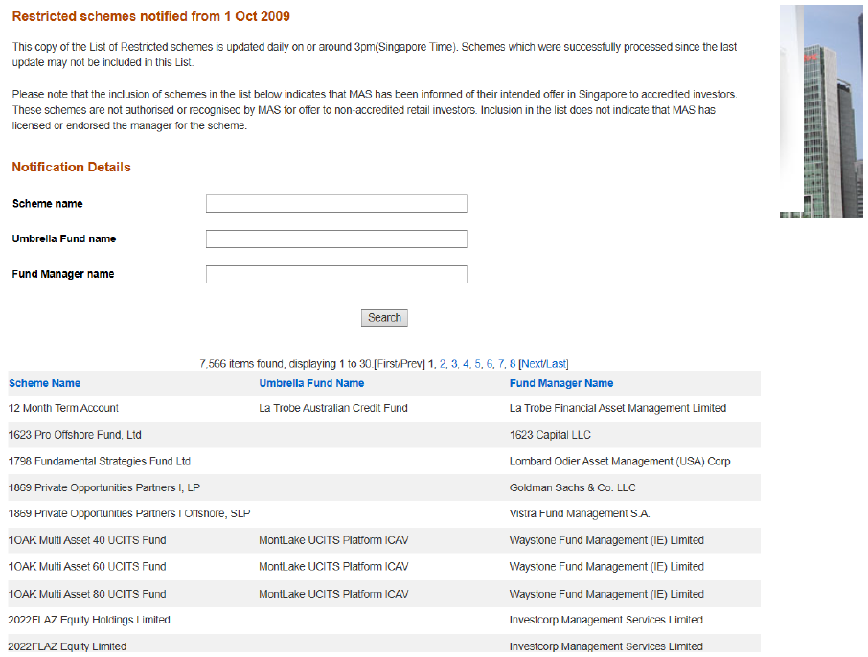
Task: Navigate to results page 5
Action: [478, 364]
